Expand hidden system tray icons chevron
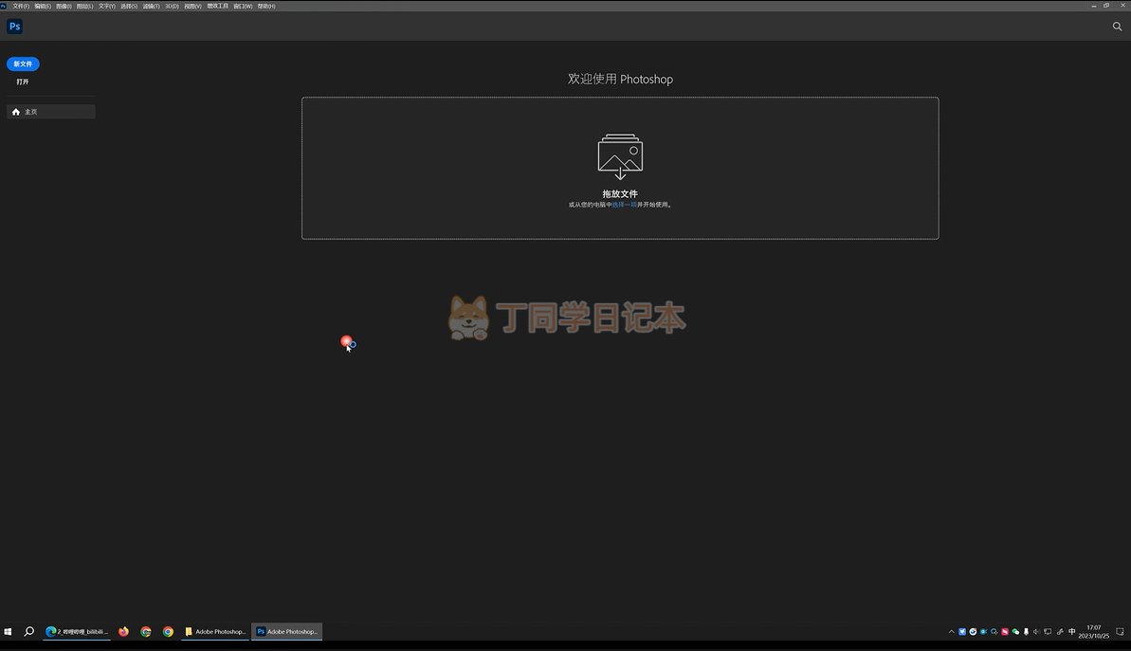 coord(952,631)
